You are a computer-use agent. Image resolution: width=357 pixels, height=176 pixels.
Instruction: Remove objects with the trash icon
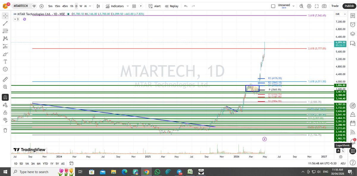5,130
